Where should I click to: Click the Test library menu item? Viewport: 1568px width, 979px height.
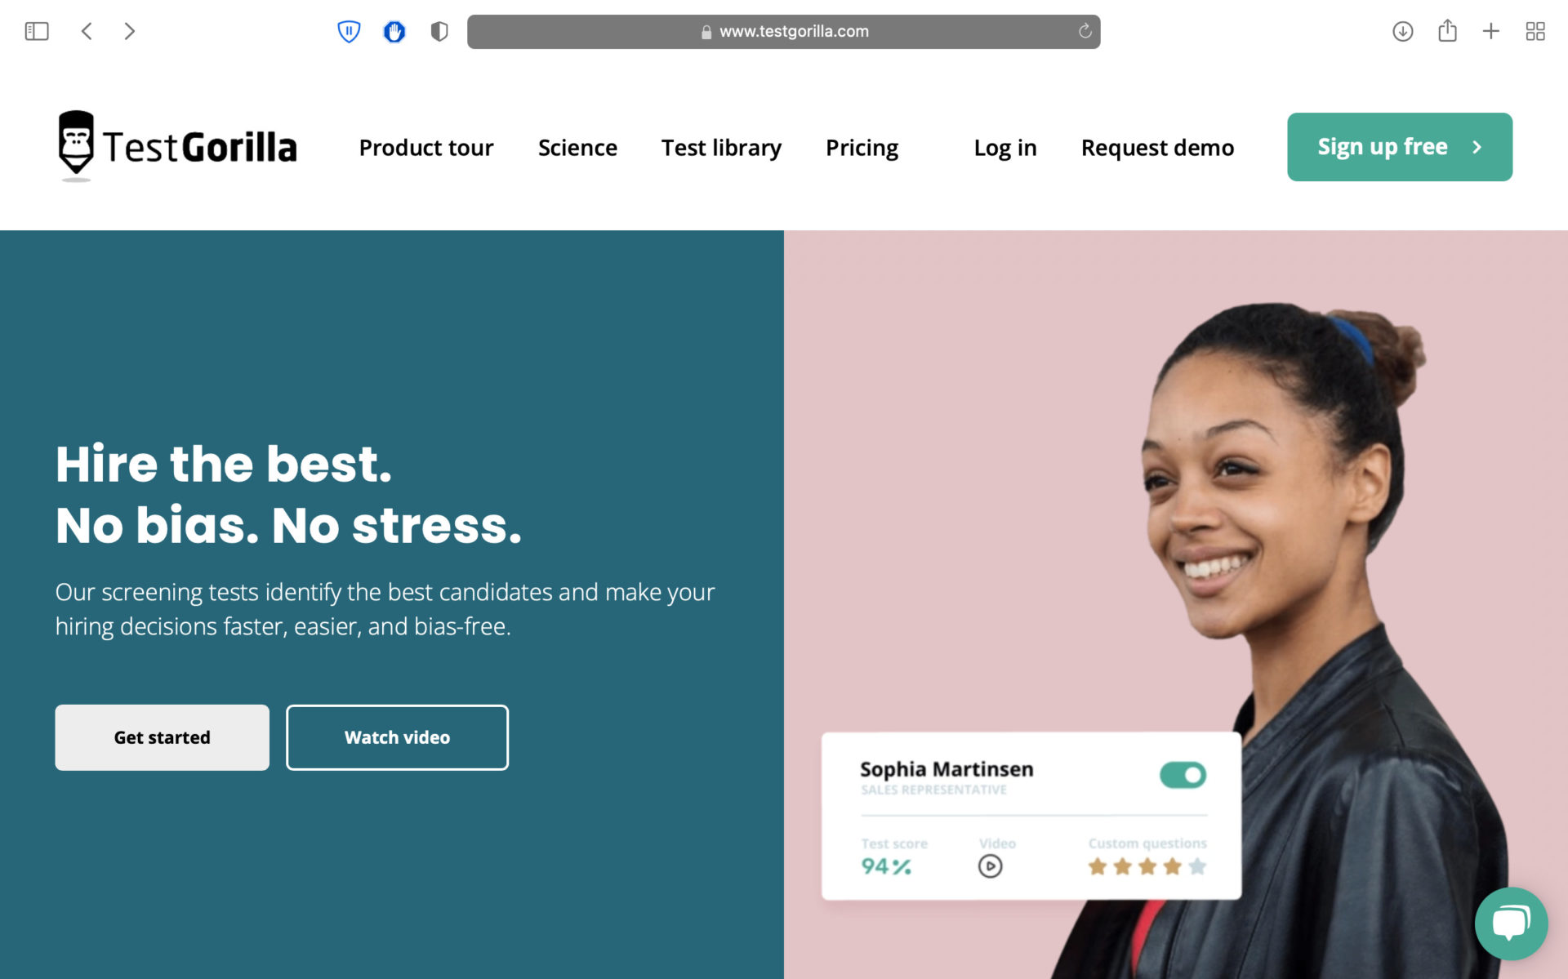[x=721, y=145]
